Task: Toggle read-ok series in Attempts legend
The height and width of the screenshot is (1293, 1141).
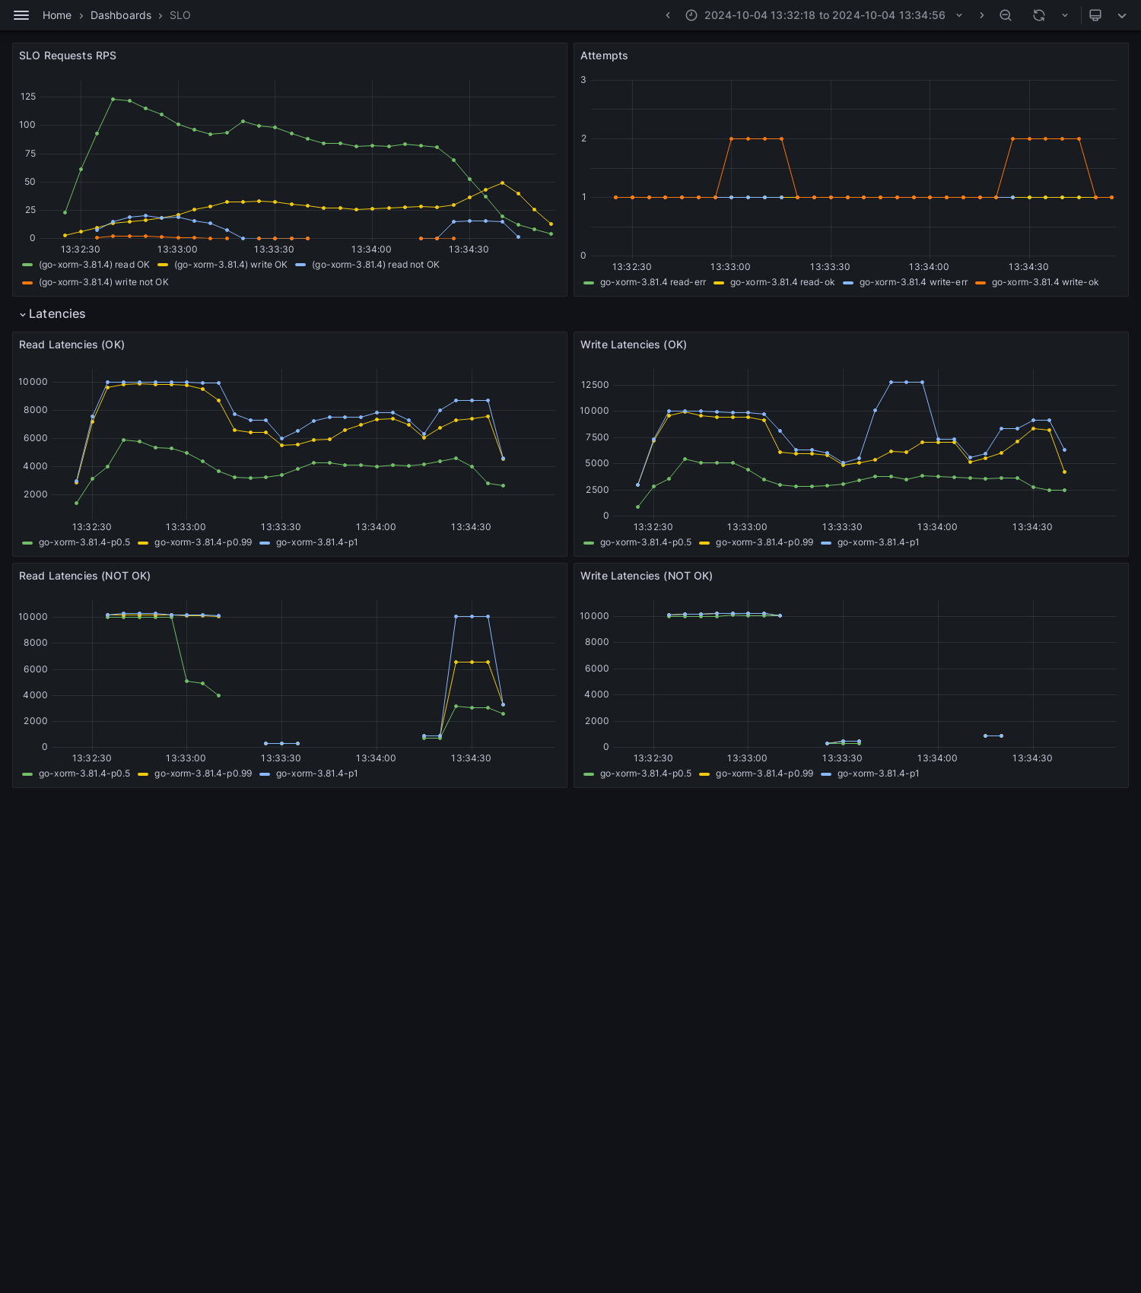Action: tap(782, 282)
